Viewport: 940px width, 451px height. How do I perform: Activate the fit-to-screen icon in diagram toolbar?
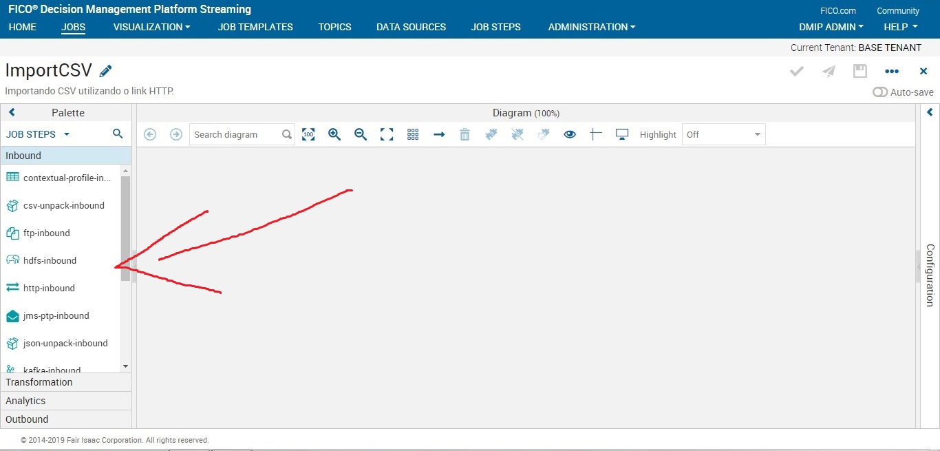tap(387, 134)
